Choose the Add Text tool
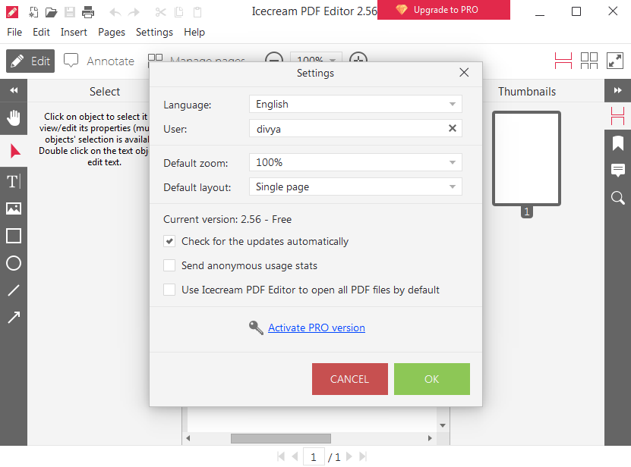 (14, 182)
